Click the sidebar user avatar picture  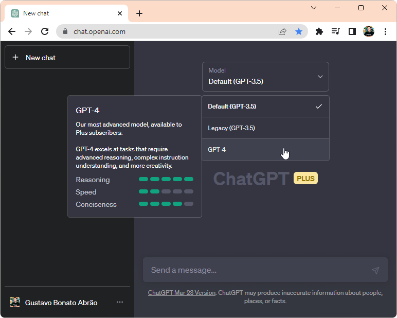[15, 302]
